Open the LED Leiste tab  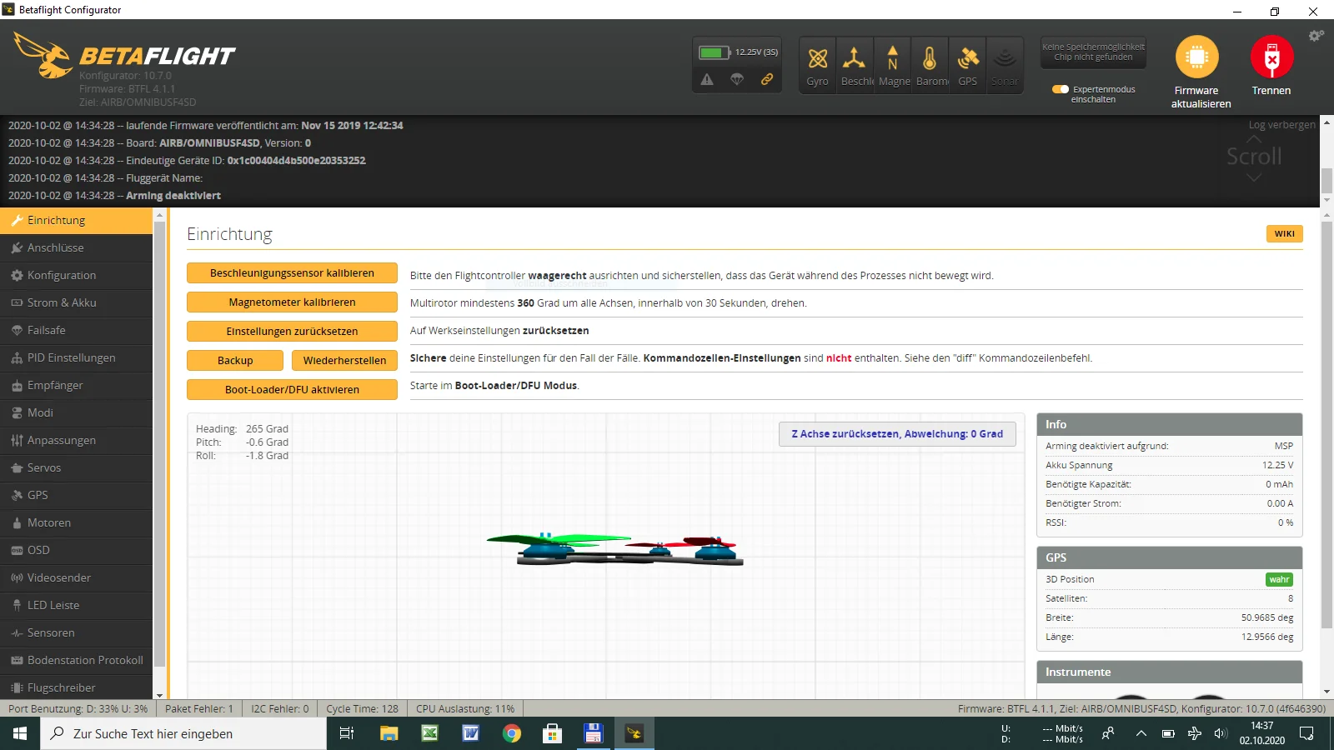pos(76,605)
